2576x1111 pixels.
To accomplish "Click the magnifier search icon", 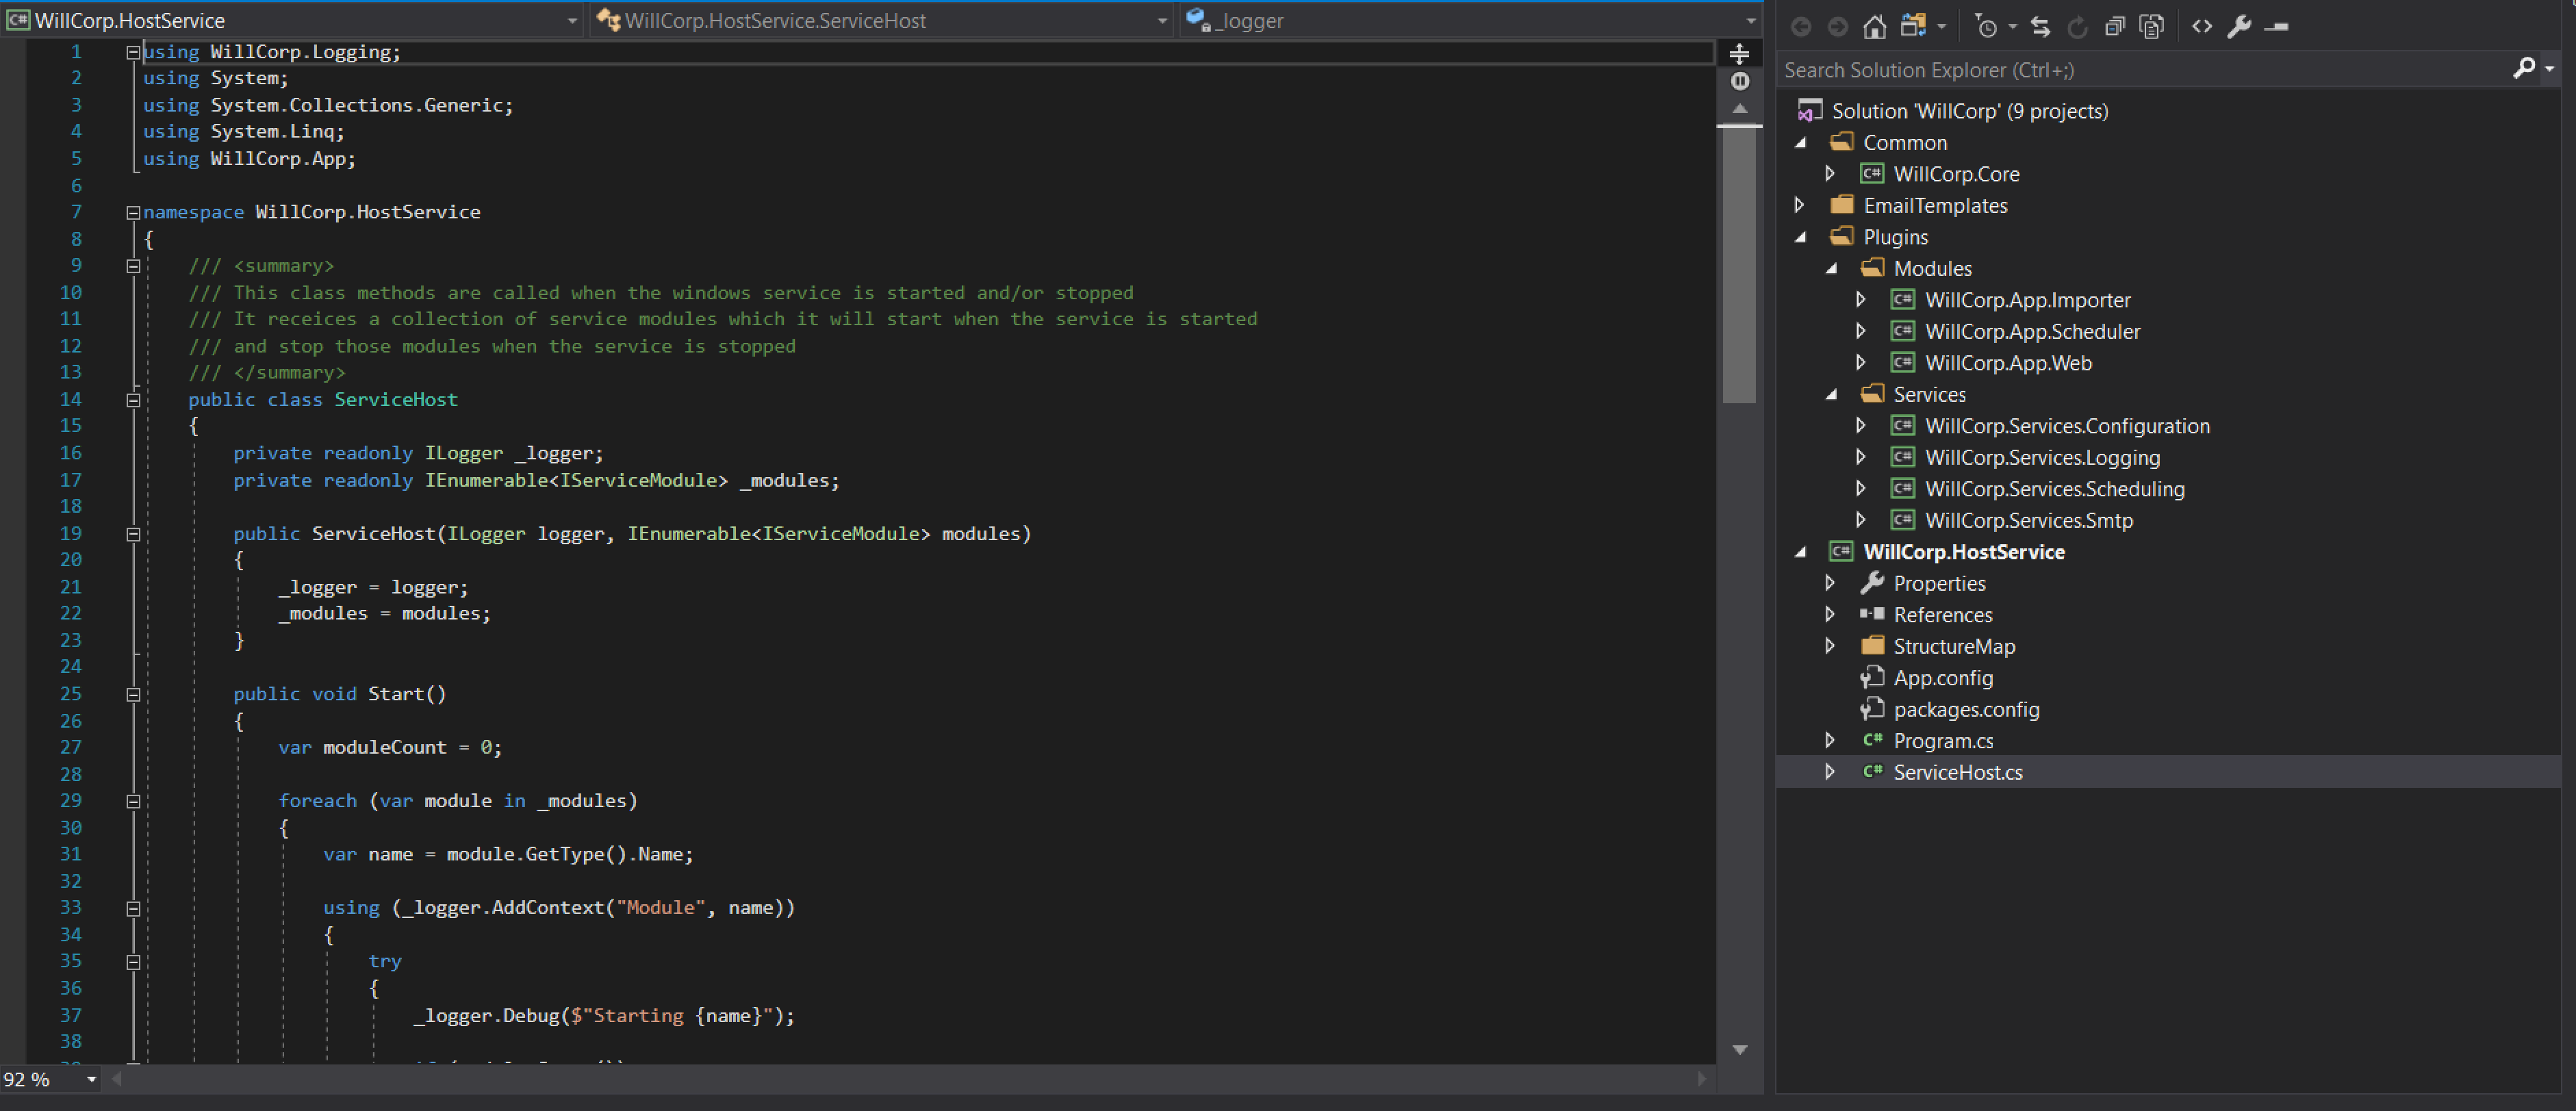I will (2524, 68).
